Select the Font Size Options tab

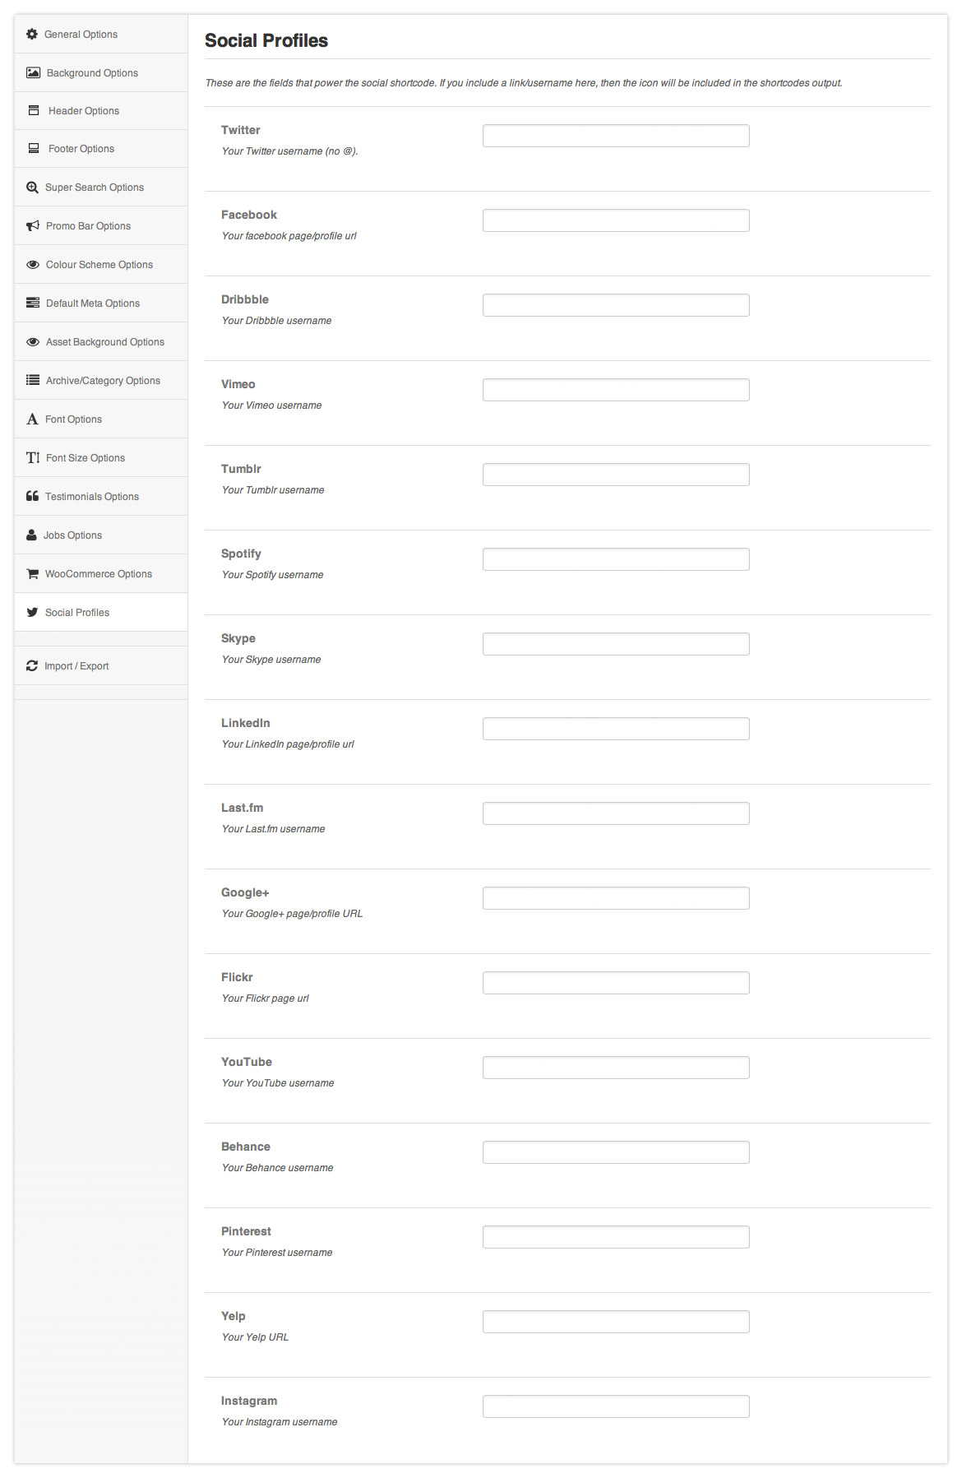(x=85, y=458)
